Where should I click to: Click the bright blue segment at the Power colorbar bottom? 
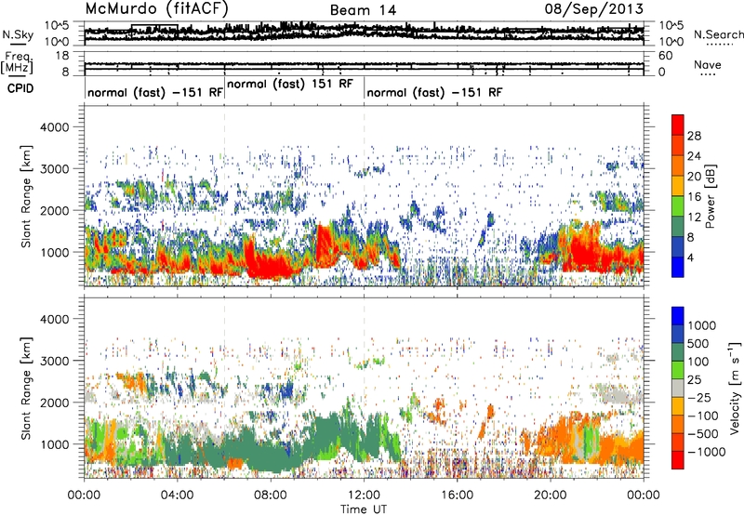coord(678,267)
